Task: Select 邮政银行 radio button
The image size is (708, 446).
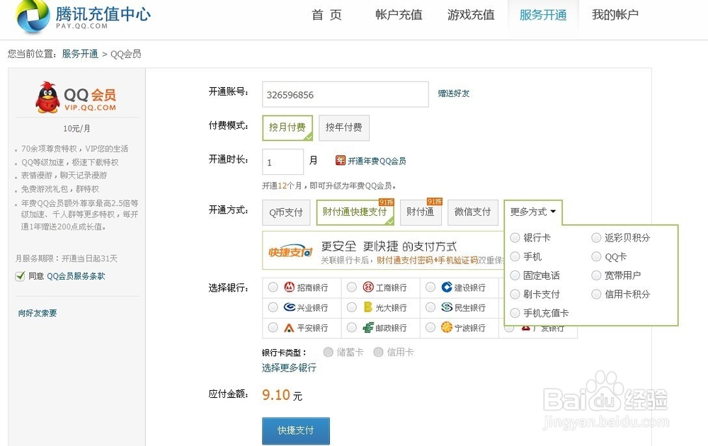Action: click(352, 327)
